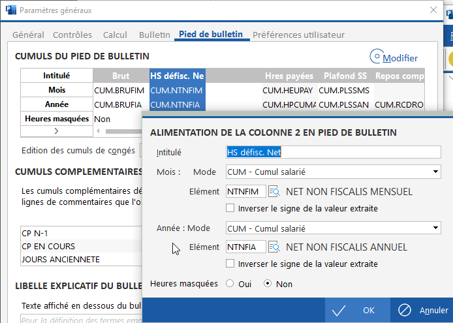This screenshot has height=323, width=453.
Task: Select cell CUM.HEUPAY
Action: 289,90
